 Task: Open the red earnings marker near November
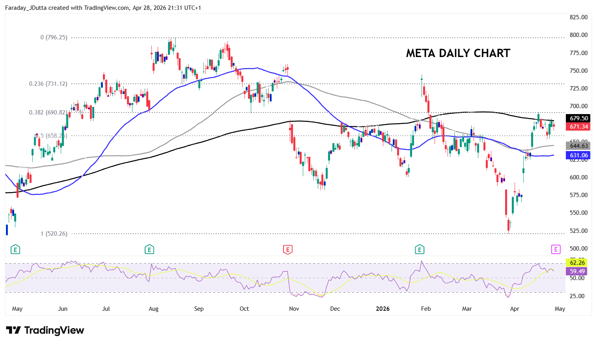click(x=288, y=249)
